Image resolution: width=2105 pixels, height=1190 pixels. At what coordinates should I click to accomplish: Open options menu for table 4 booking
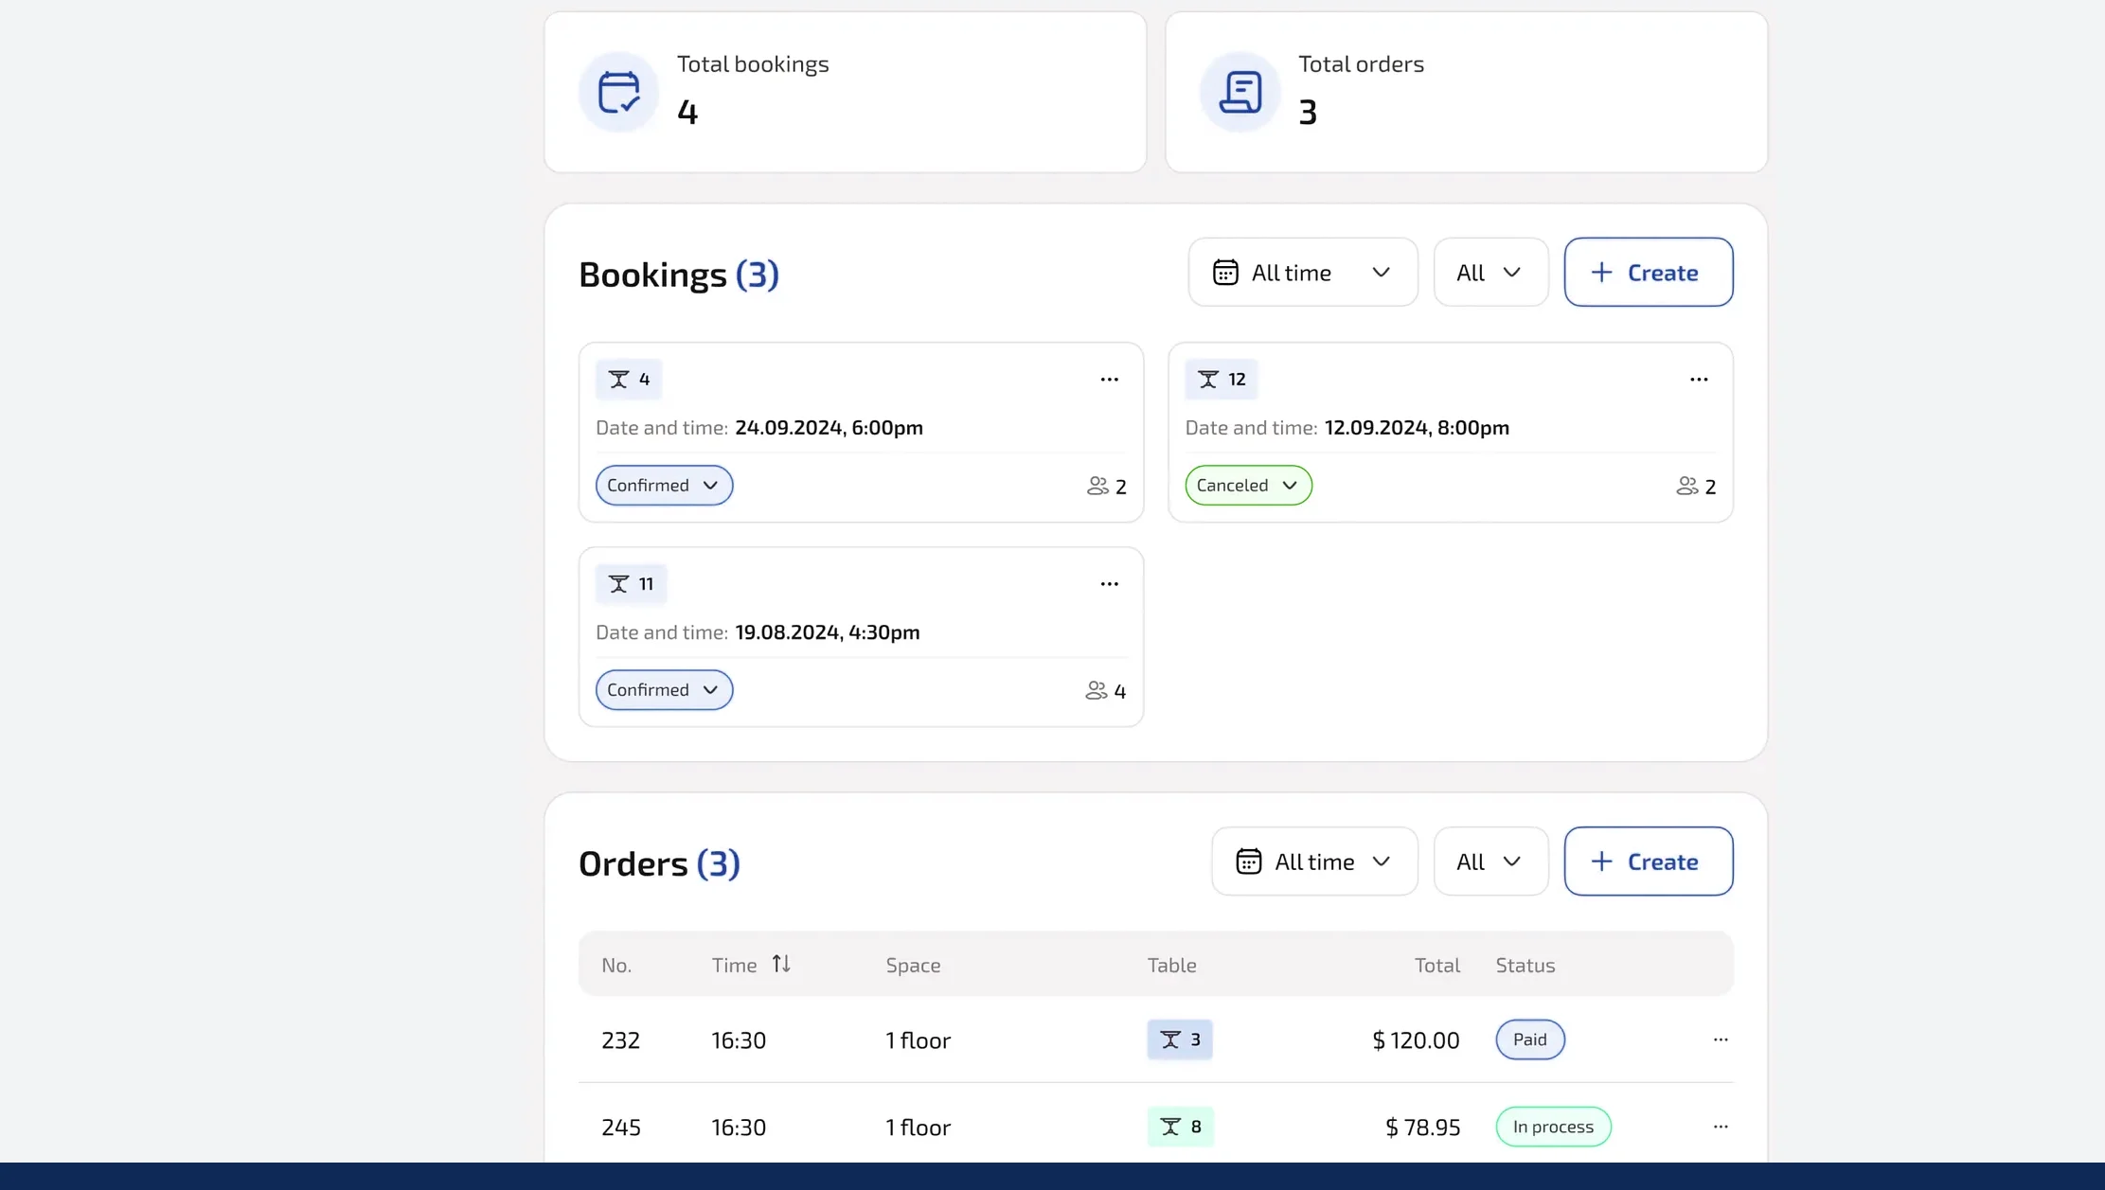pyautogui.click(x=1109, y=380)
